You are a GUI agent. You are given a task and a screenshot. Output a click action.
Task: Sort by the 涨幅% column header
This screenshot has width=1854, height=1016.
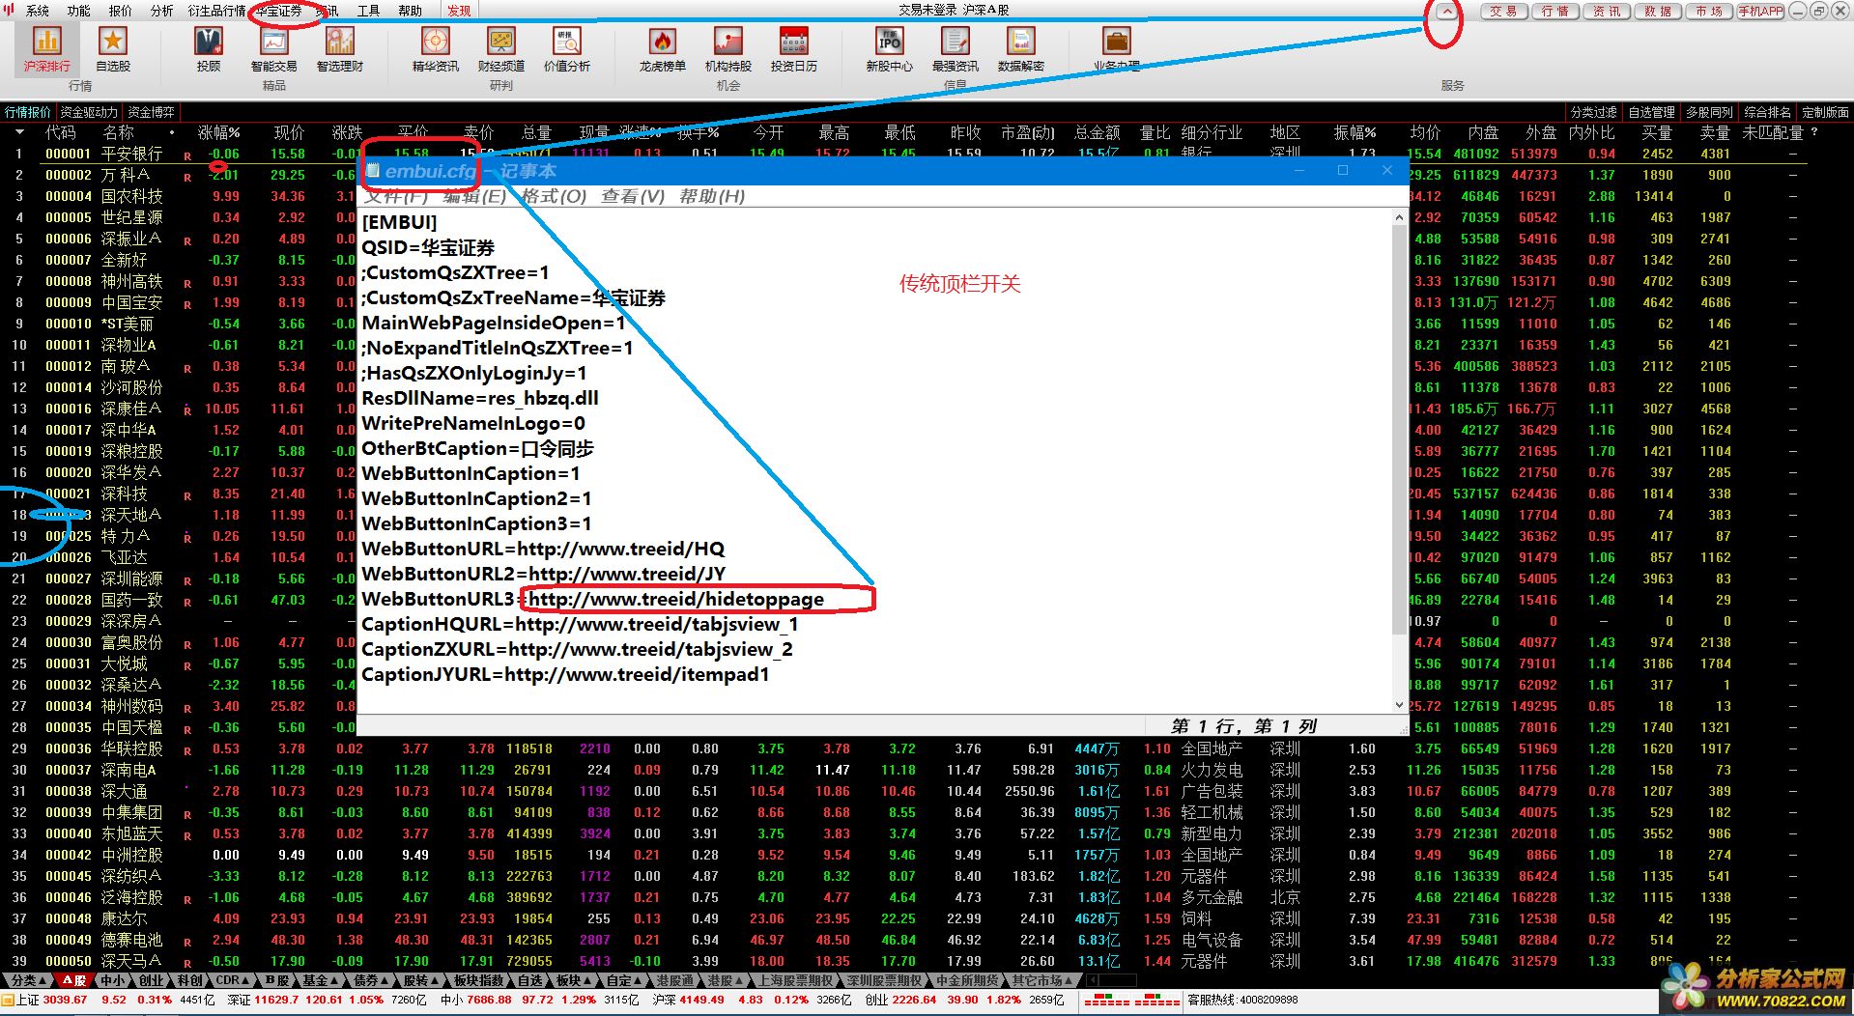coord(219,132)
